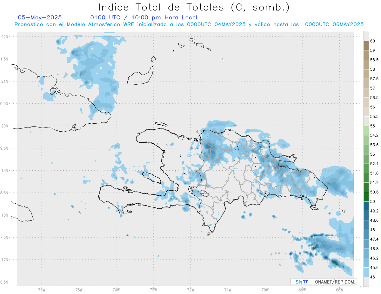Click the valid-until time '0000UTC_06MAY2025'
Image resolution: width=381 pixels, height=294 pixels.
334,24
